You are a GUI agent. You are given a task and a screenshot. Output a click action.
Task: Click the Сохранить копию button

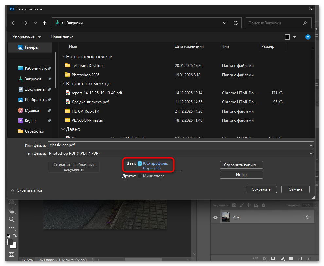coord(241,165)
